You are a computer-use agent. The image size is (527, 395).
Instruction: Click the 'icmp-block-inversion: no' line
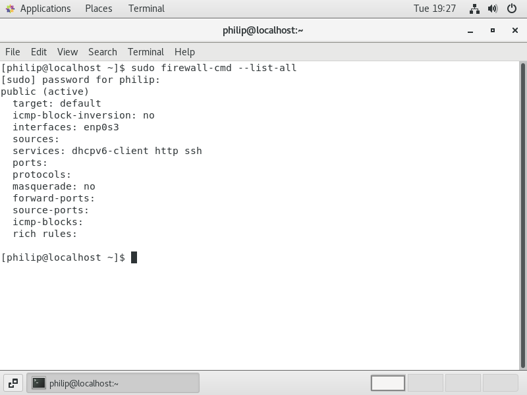point(84,115)
